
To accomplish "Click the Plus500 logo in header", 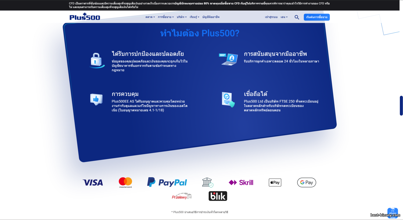I will pyautogui.click(x=85, y=17).
